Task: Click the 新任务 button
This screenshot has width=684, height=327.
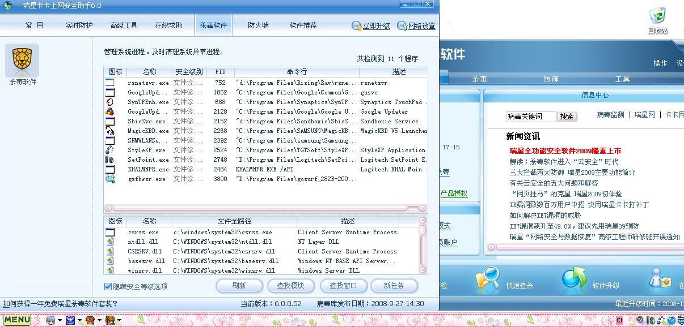Action: click(x=394, y=286)
